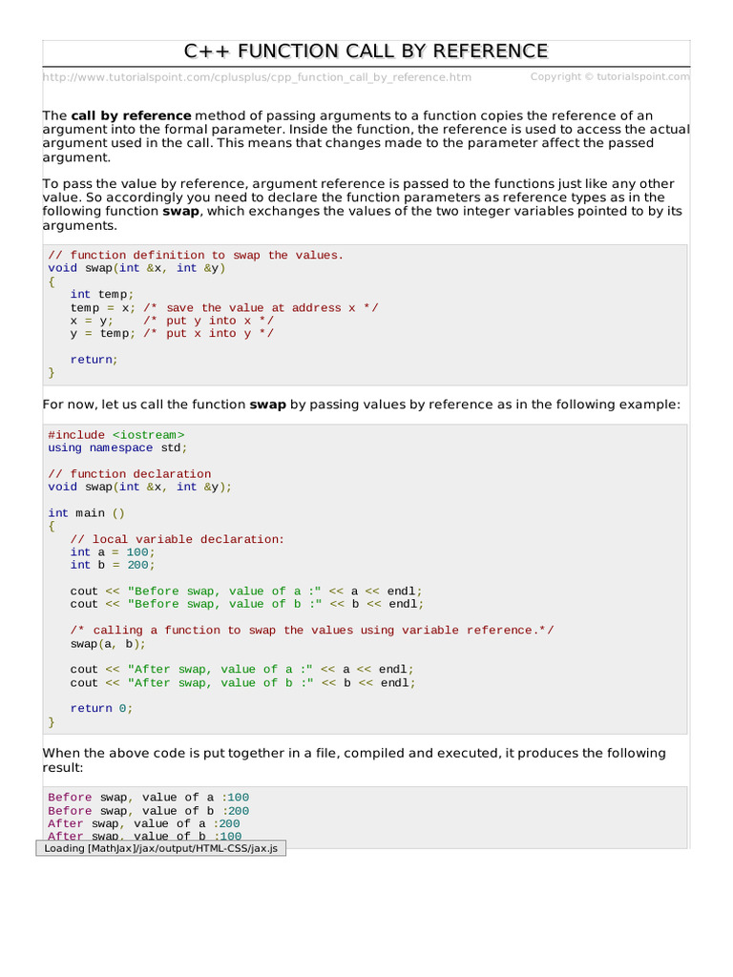Click the 'int main ()' line
Image resolution: width=733 pixels, height=977 pixels.
pos(87,513)
